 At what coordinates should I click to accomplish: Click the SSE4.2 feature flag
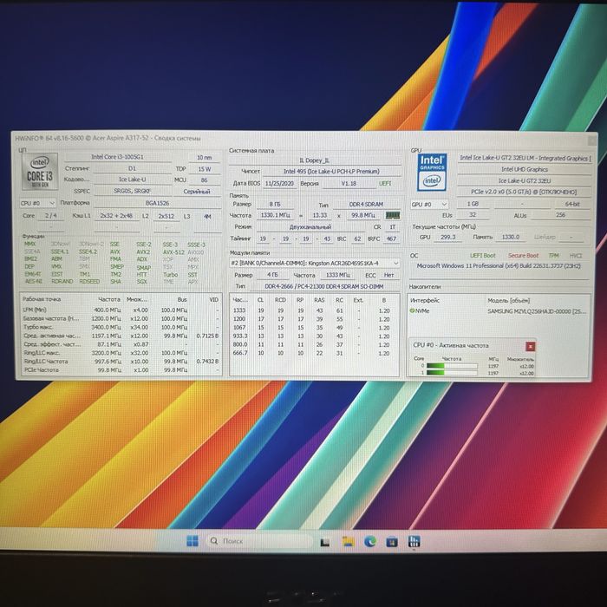pos(88,251)
